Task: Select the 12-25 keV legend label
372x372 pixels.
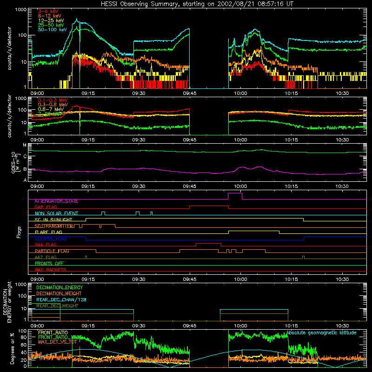Action: click(x=51, y=20)
